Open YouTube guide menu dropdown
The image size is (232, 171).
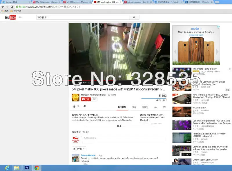pyautogui.click(x=20, y=17)
